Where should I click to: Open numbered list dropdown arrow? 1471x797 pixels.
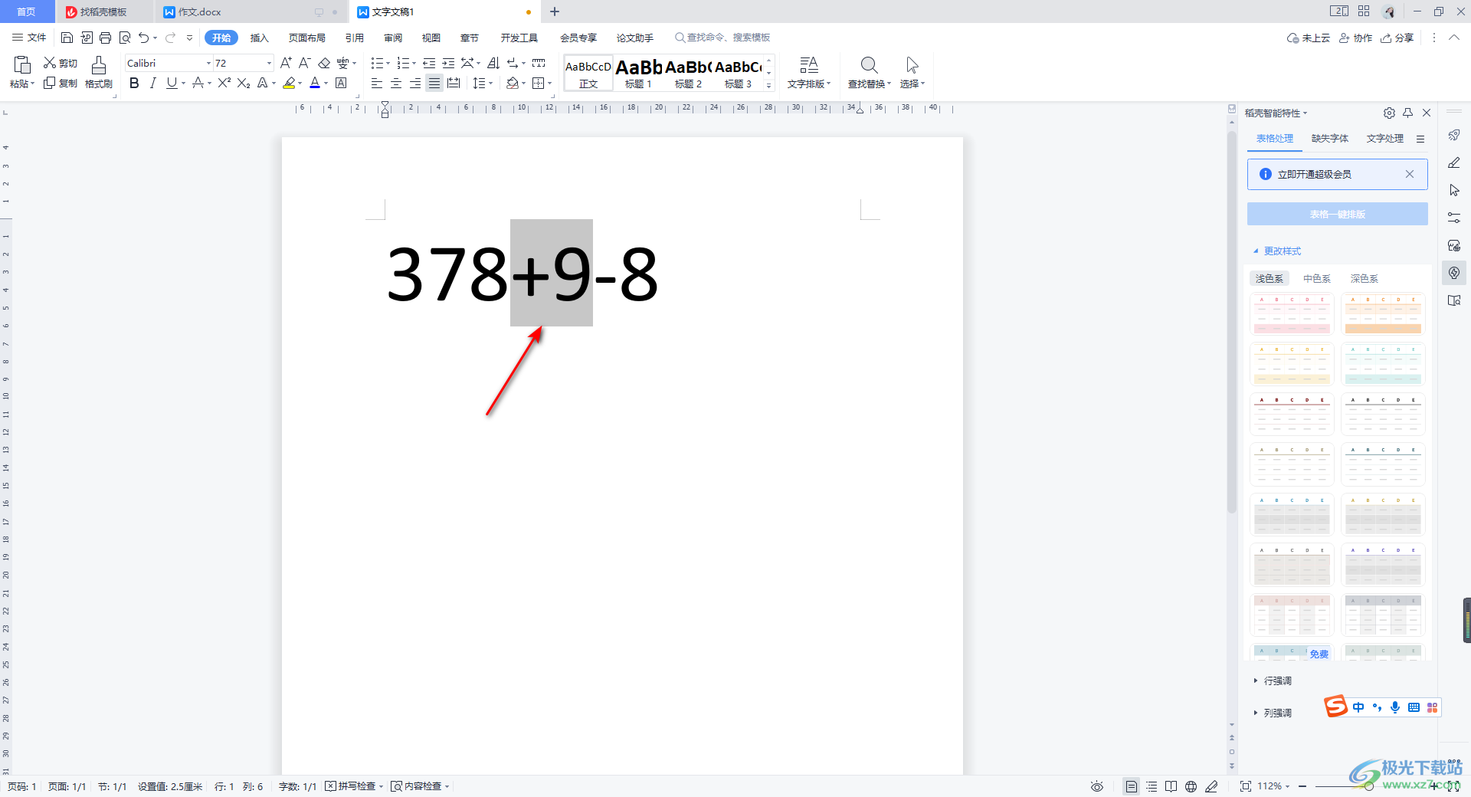(x=414, y=63)
